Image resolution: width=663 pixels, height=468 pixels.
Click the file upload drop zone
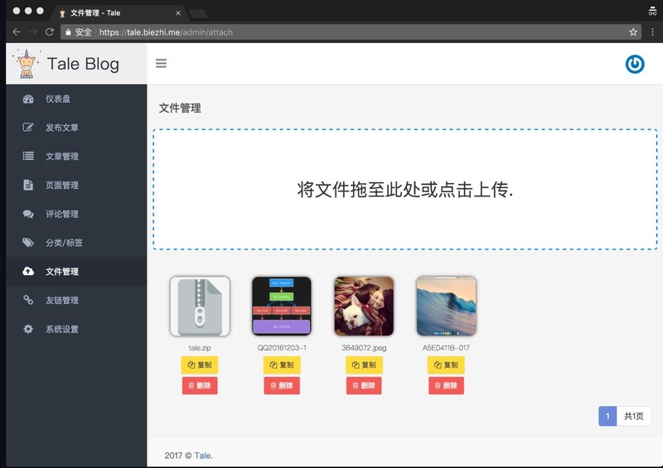405,190
